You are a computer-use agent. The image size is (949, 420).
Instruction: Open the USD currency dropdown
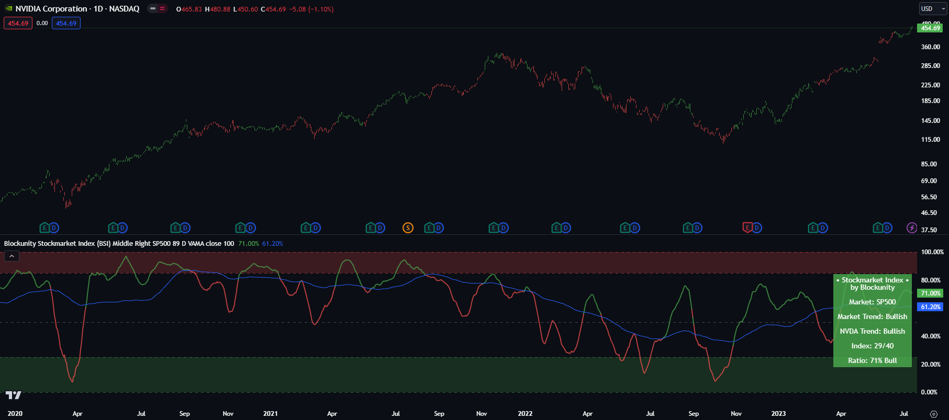(933, 9)
